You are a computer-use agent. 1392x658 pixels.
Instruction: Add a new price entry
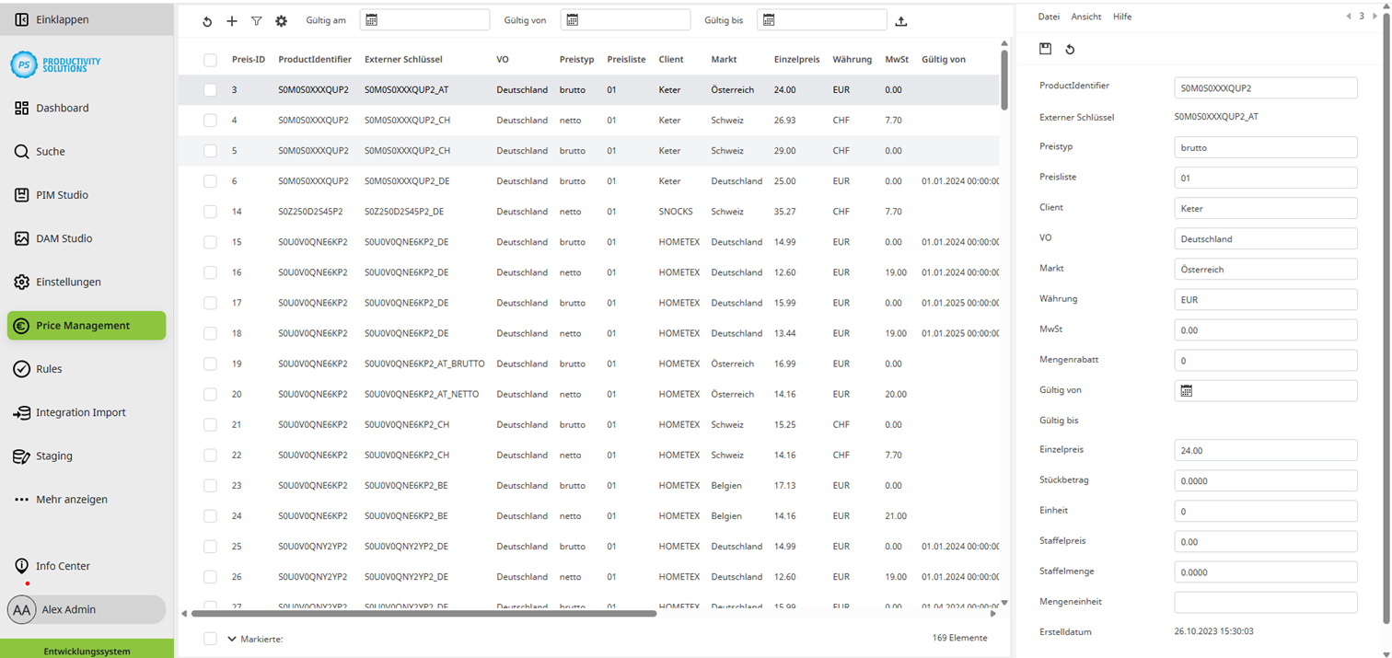coord(232,20)
